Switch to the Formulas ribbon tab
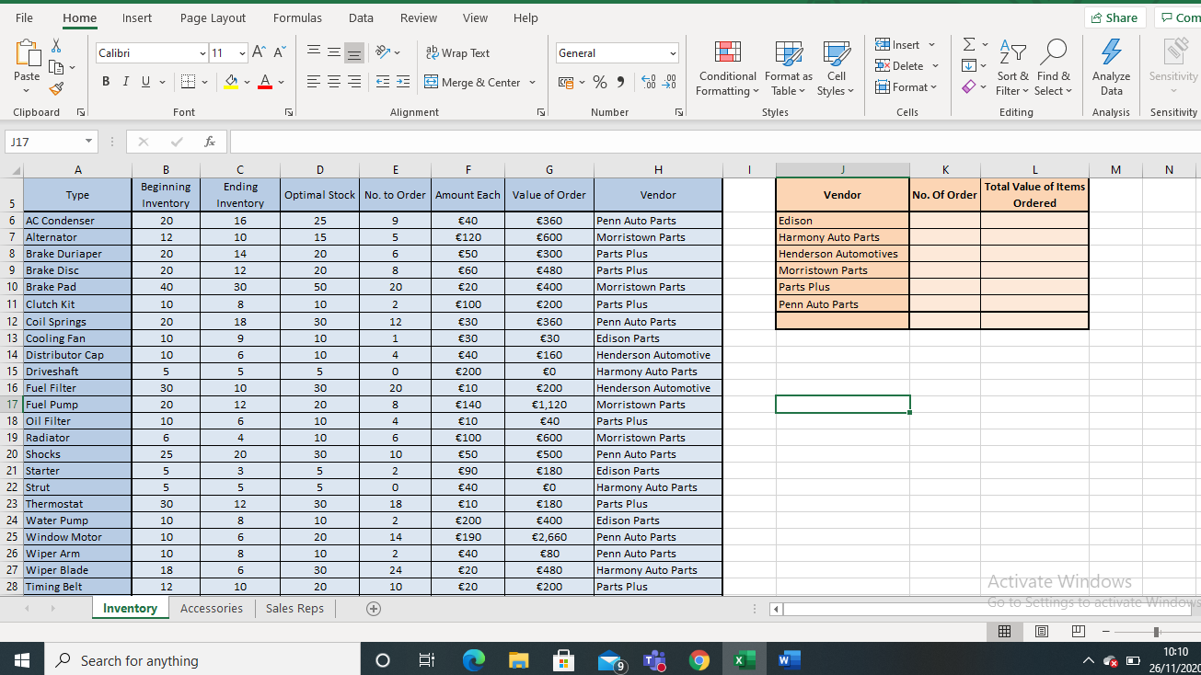Viewport: 1201px width, 675px height. coord(296,17)
